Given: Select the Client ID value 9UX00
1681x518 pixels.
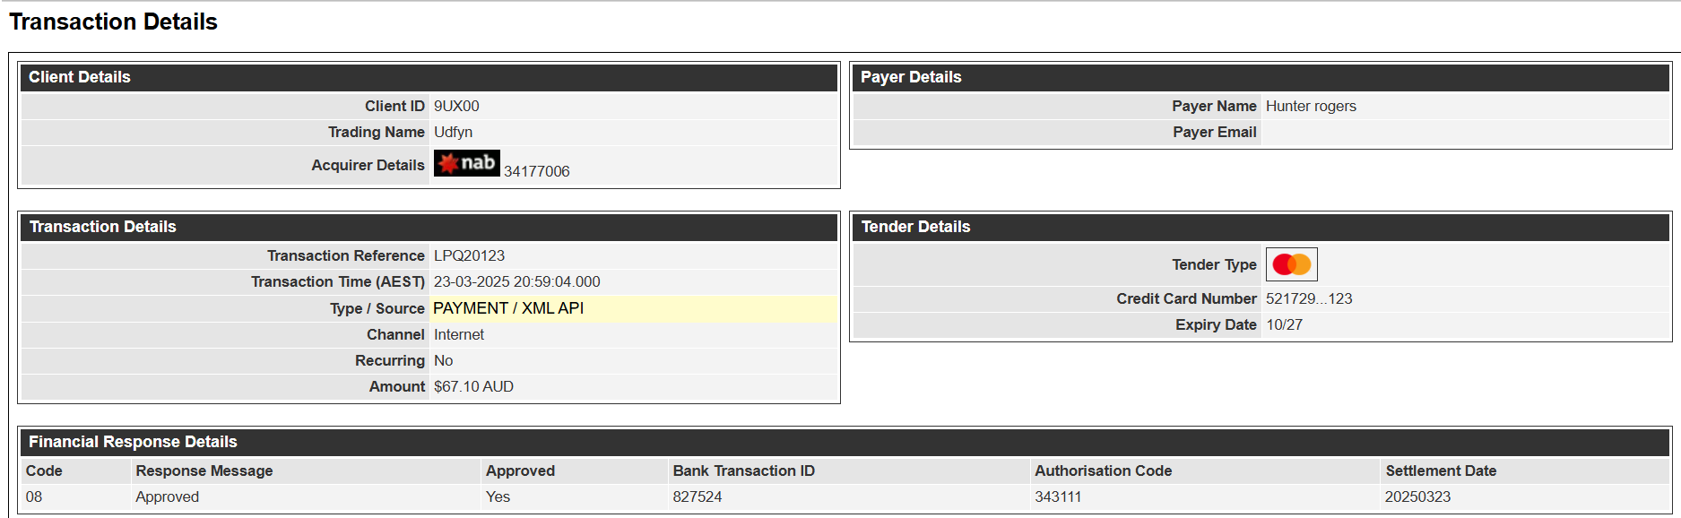Looking at the screenshot, I should [x=456, y=106].
